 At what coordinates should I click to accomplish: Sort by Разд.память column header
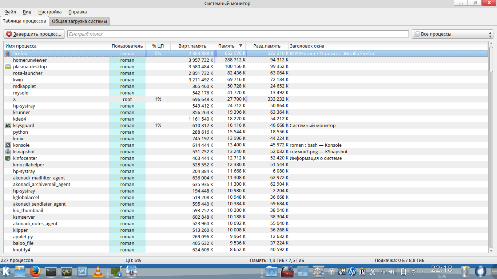click(267, 46)
